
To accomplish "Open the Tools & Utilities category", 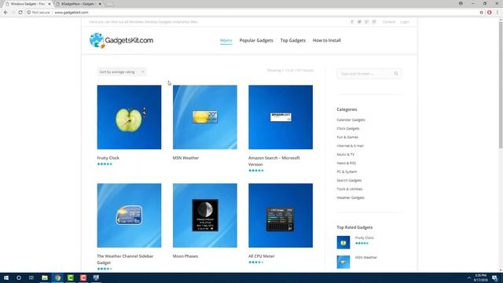I will pos(350,189).
